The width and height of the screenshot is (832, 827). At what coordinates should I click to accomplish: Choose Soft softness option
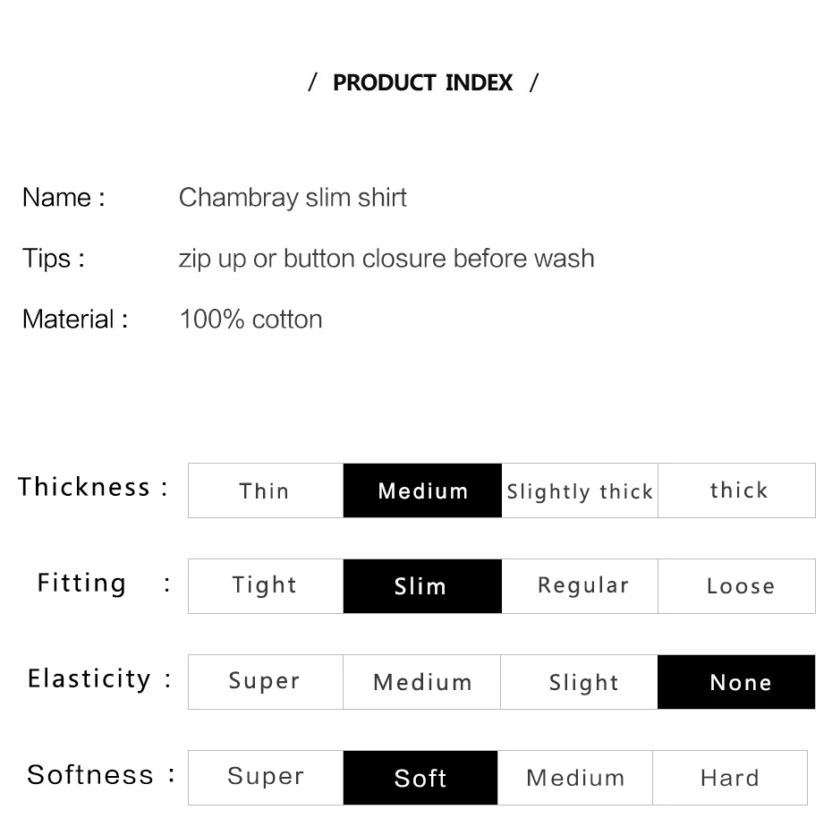click(420, 778)
